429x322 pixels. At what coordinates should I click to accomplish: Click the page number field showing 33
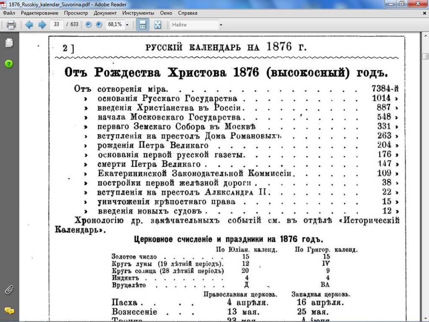tap(56, 25)
